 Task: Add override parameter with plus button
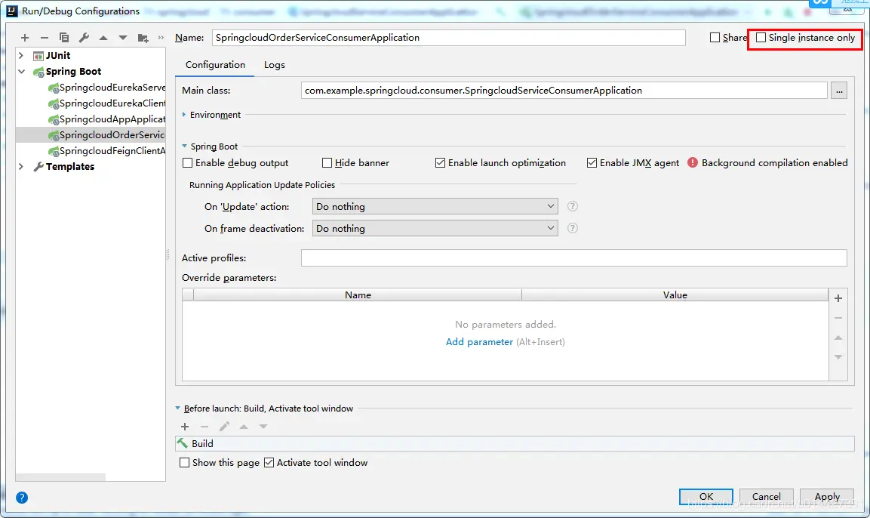pos(838,298)
